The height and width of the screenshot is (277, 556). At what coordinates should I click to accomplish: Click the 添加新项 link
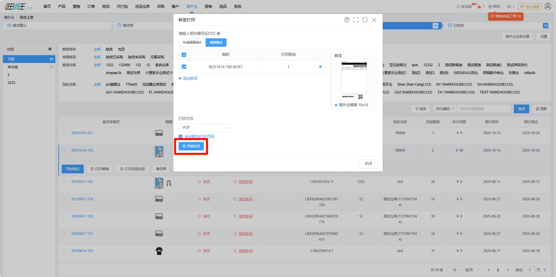(x=188, y=79)
